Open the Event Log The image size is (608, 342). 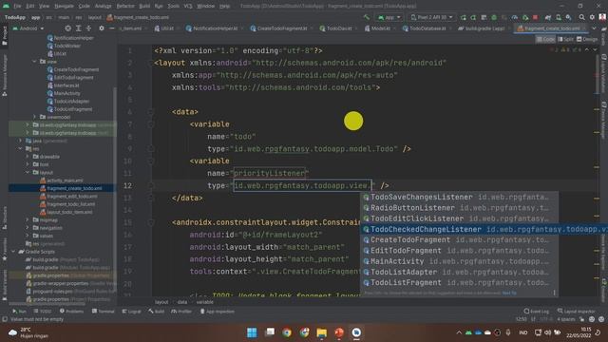pyautogui.click(x=536, y=311)
